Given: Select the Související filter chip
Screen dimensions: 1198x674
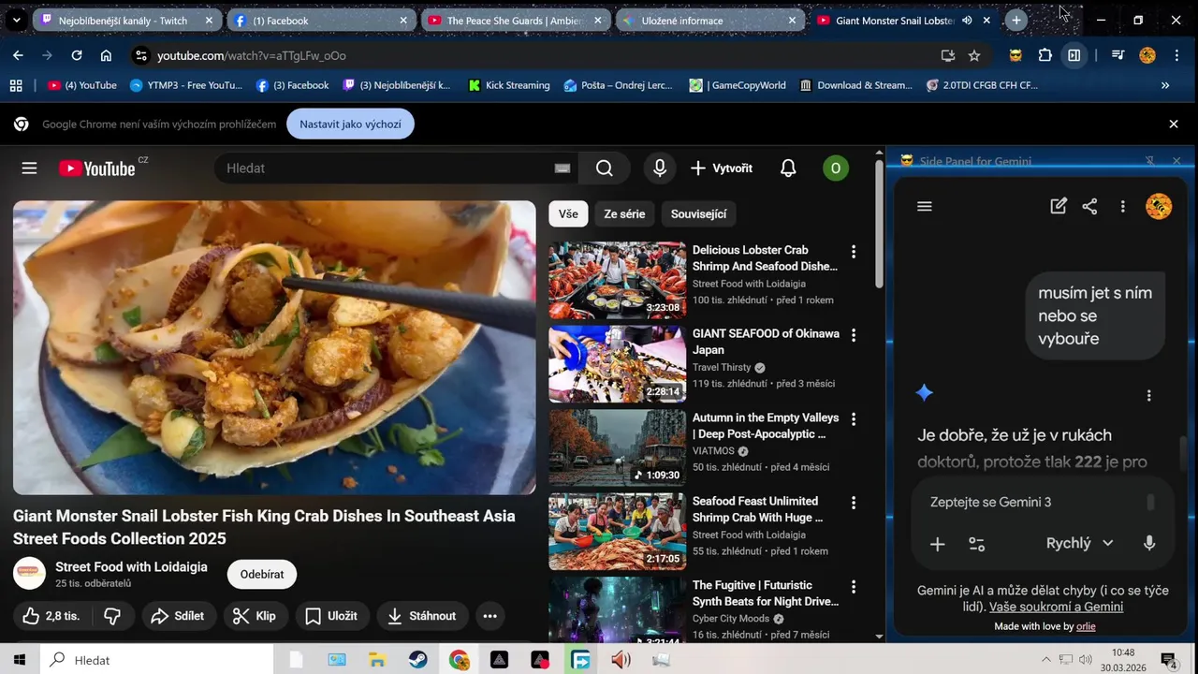Looking at the screenshot, I should click(698, 214).
